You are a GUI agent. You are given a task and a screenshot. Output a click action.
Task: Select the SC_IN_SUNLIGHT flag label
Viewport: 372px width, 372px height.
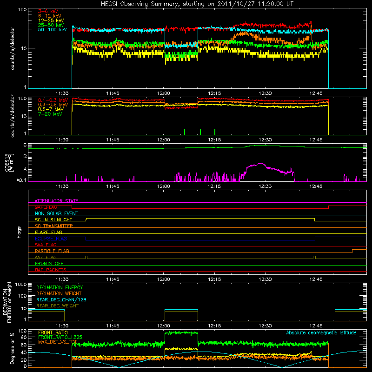coord(53,219)
